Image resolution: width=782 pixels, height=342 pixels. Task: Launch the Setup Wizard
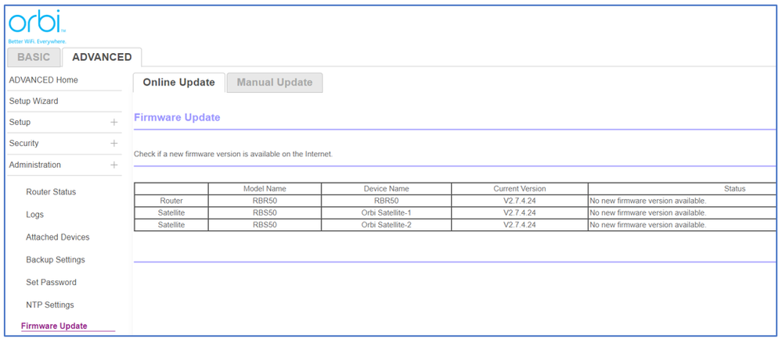(34, 101)
